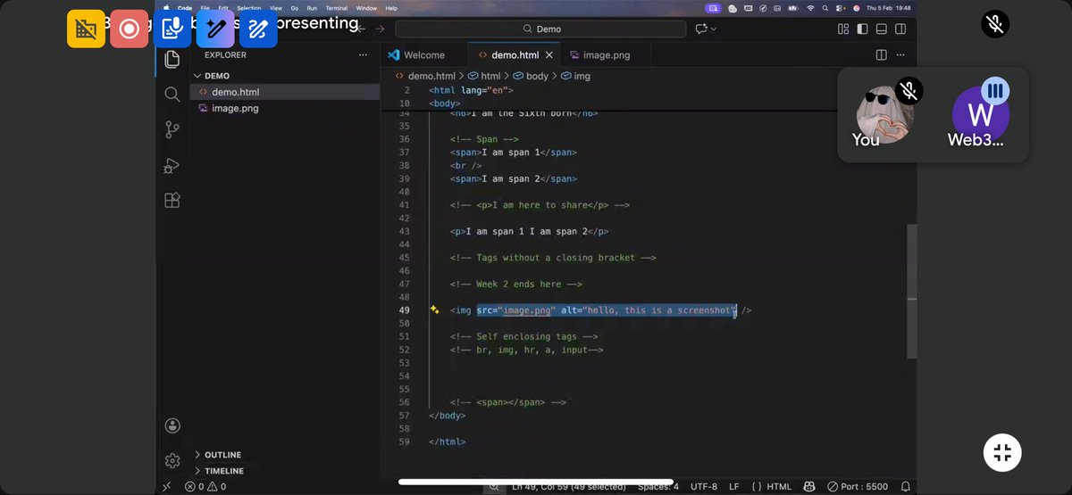This screenshot has width=1072, height=495.
Task: Click the editor vertical scrollbar
Action: [912, 291]
